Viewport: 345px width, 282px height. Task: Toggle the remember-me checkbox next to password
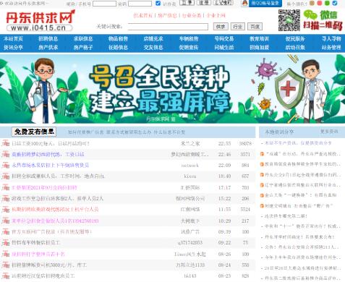(158, 4)
